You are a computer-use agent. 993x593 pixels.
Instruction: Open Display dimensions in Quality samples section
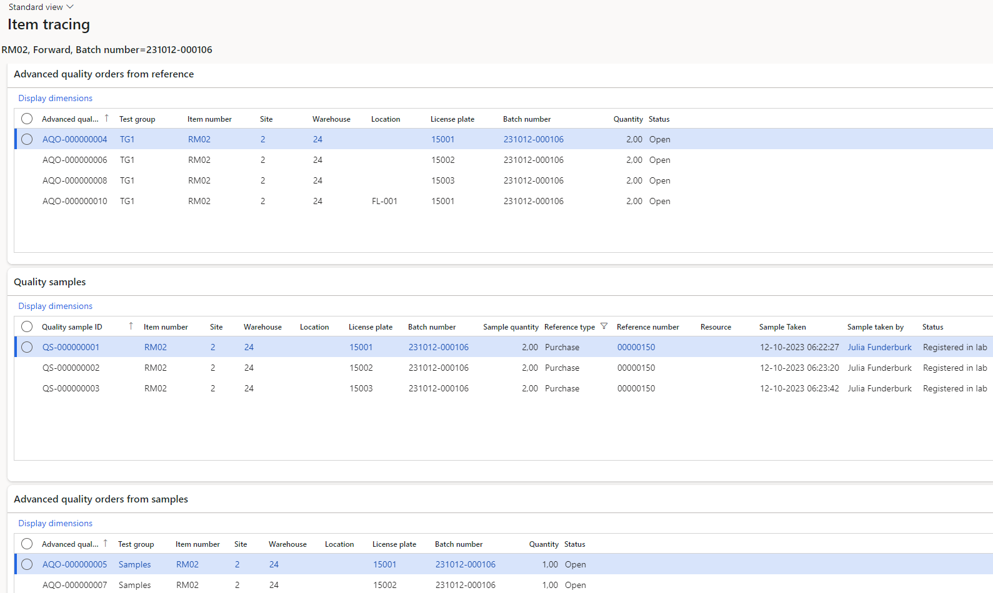(x=55, y=306)
